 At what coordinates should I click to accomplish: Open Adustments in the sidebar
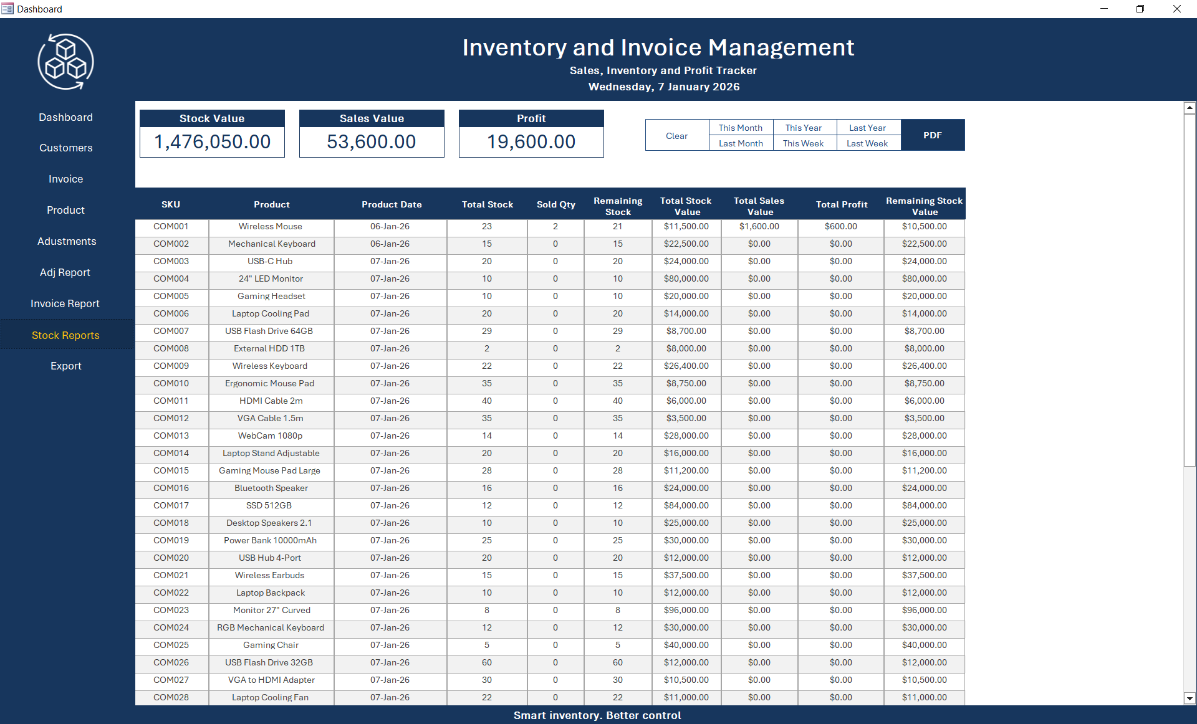66,241
